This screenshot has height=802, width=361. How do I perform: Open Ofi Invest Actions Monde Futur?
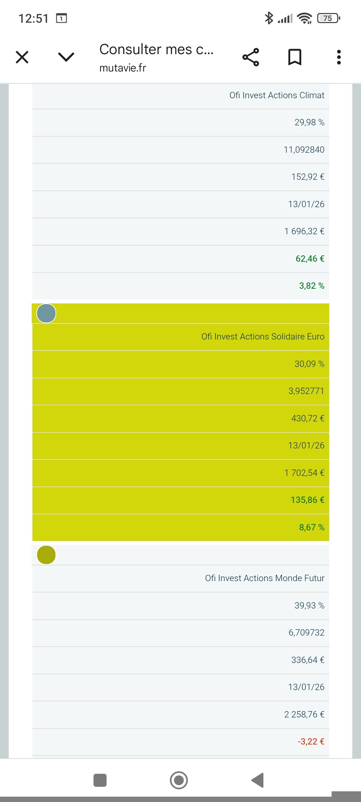(265, 578)
